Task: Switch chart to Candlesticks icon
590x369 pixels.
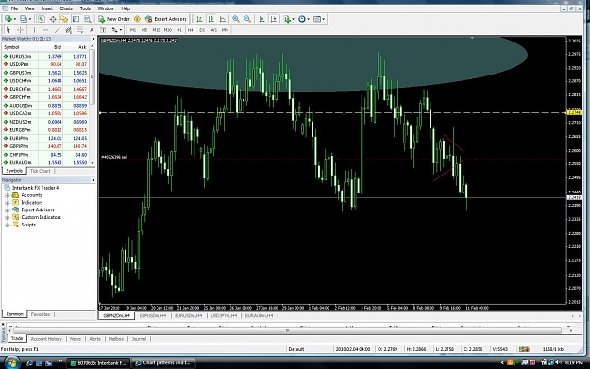Action: pos(211,19)
